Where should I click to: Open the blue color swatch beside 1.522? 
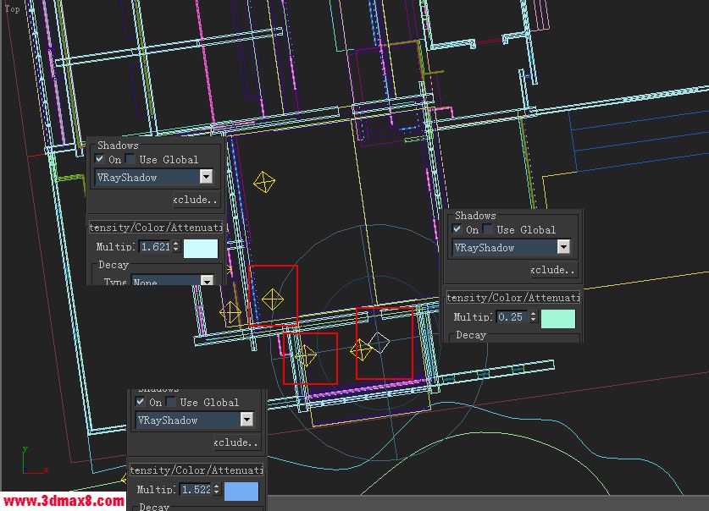pyautogui.click(x=241, y=492)
